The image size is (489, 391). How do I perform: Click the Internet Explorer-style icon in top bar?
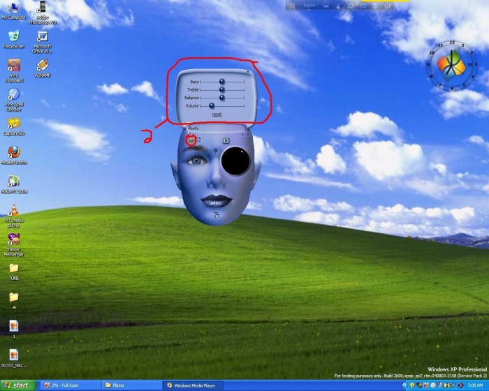pos(363,6)
